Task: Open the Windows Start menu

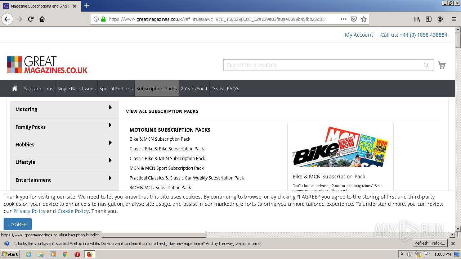Action: click(10, 254)
